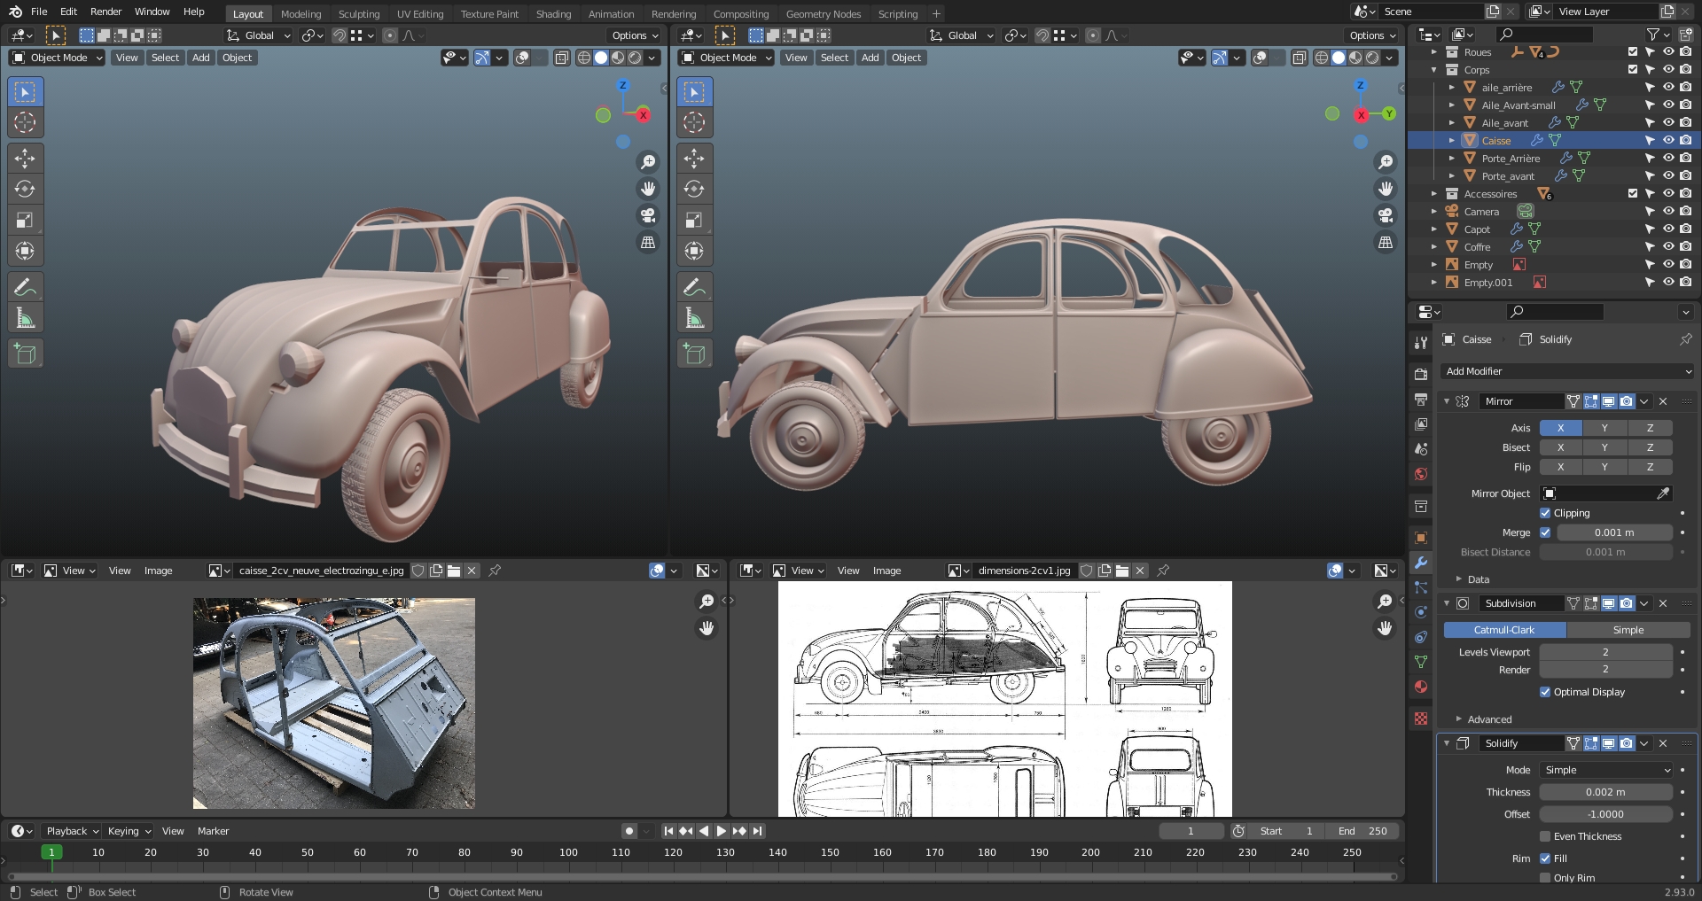Open the Solidify Mode dropdown
Image resolution: width=1702 pixels, height=901 pixels.
[x=1606, y=770]
